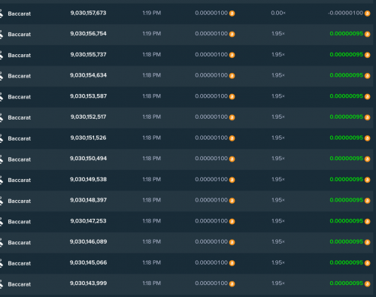Click payout Bitcoin icon in row 9,030,147,253
Image resolution: width=376 pixels, height=297 pixels.
tap(367, 222)
